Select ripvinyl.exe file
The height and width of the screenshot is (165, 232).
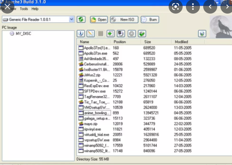click(x=92, y=129)
